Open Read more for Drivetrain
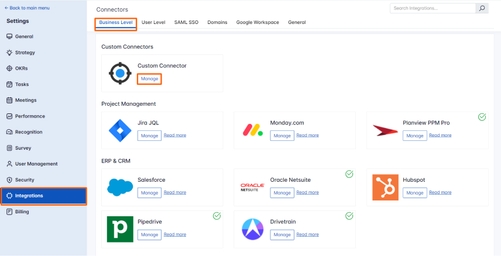501x256 pixels. pos(307,234)
